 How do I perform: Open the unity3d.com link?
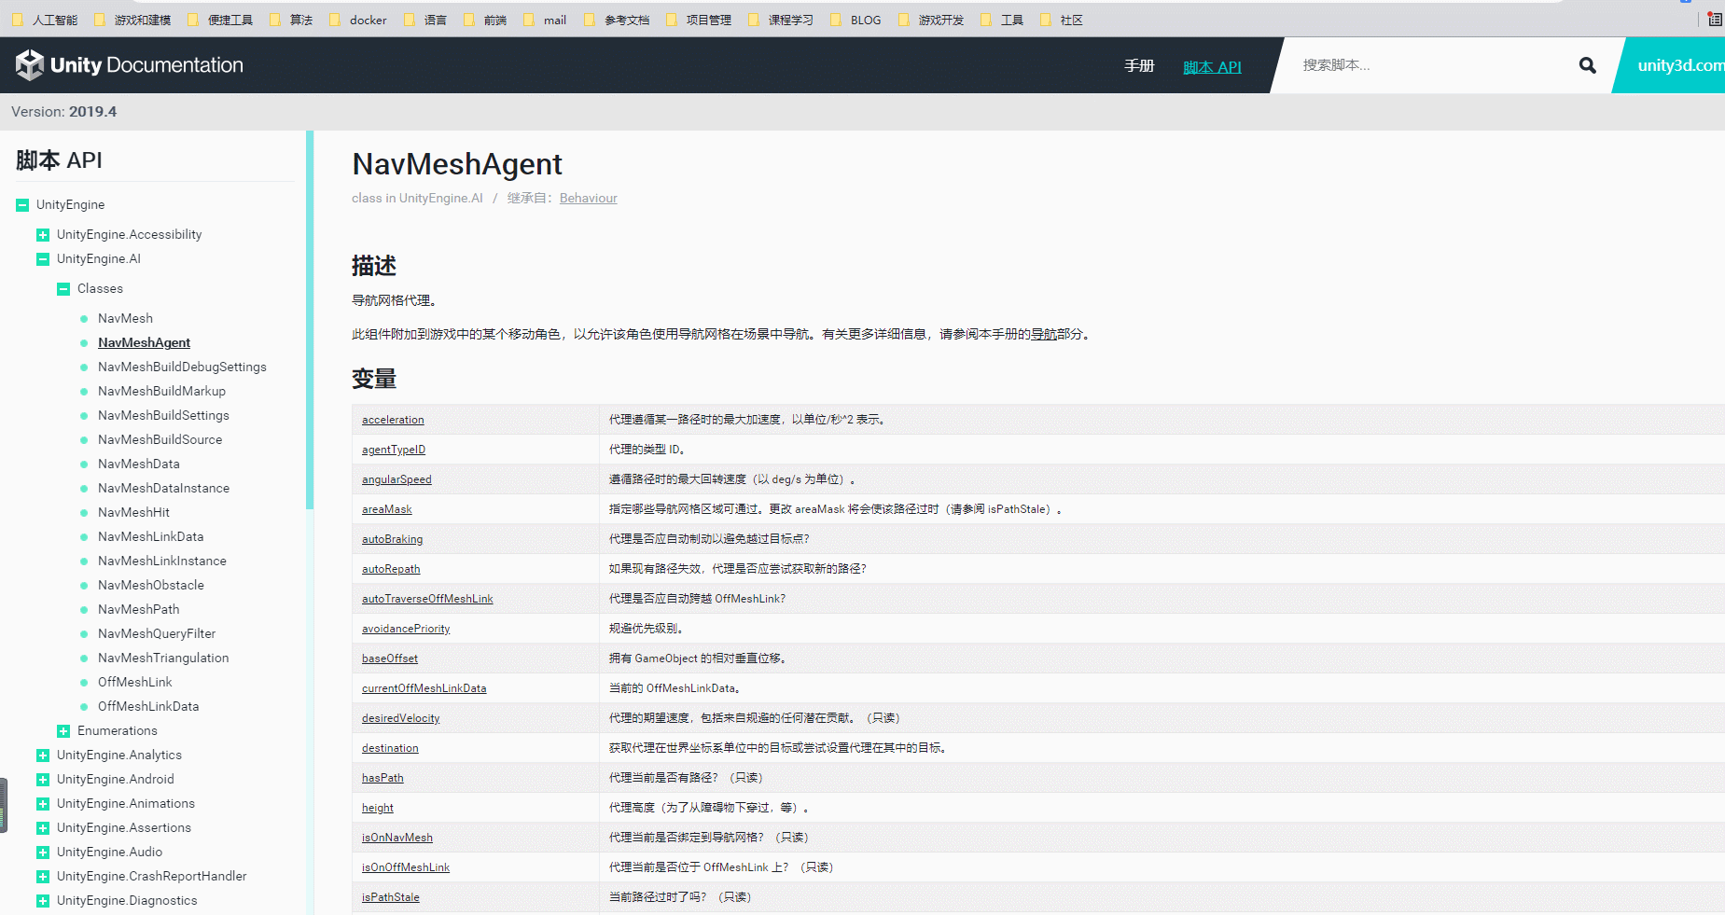(x=1680, y=65)
